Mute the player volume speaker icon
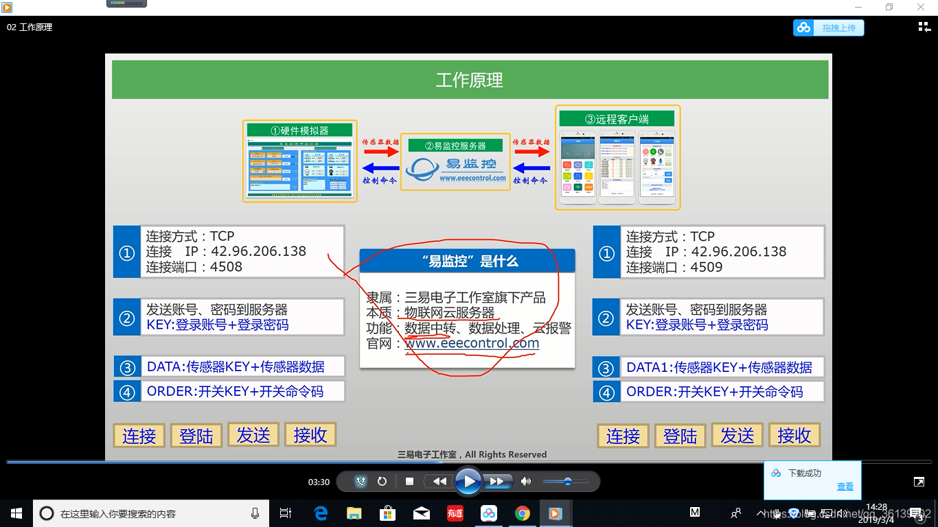938x527 pixels. tap(526, 482)
